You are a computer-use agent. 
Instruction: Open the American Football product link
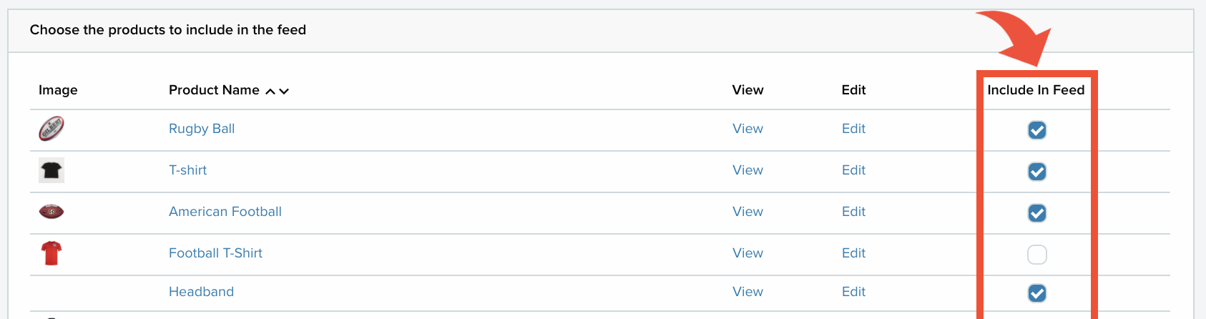[225, 212]
